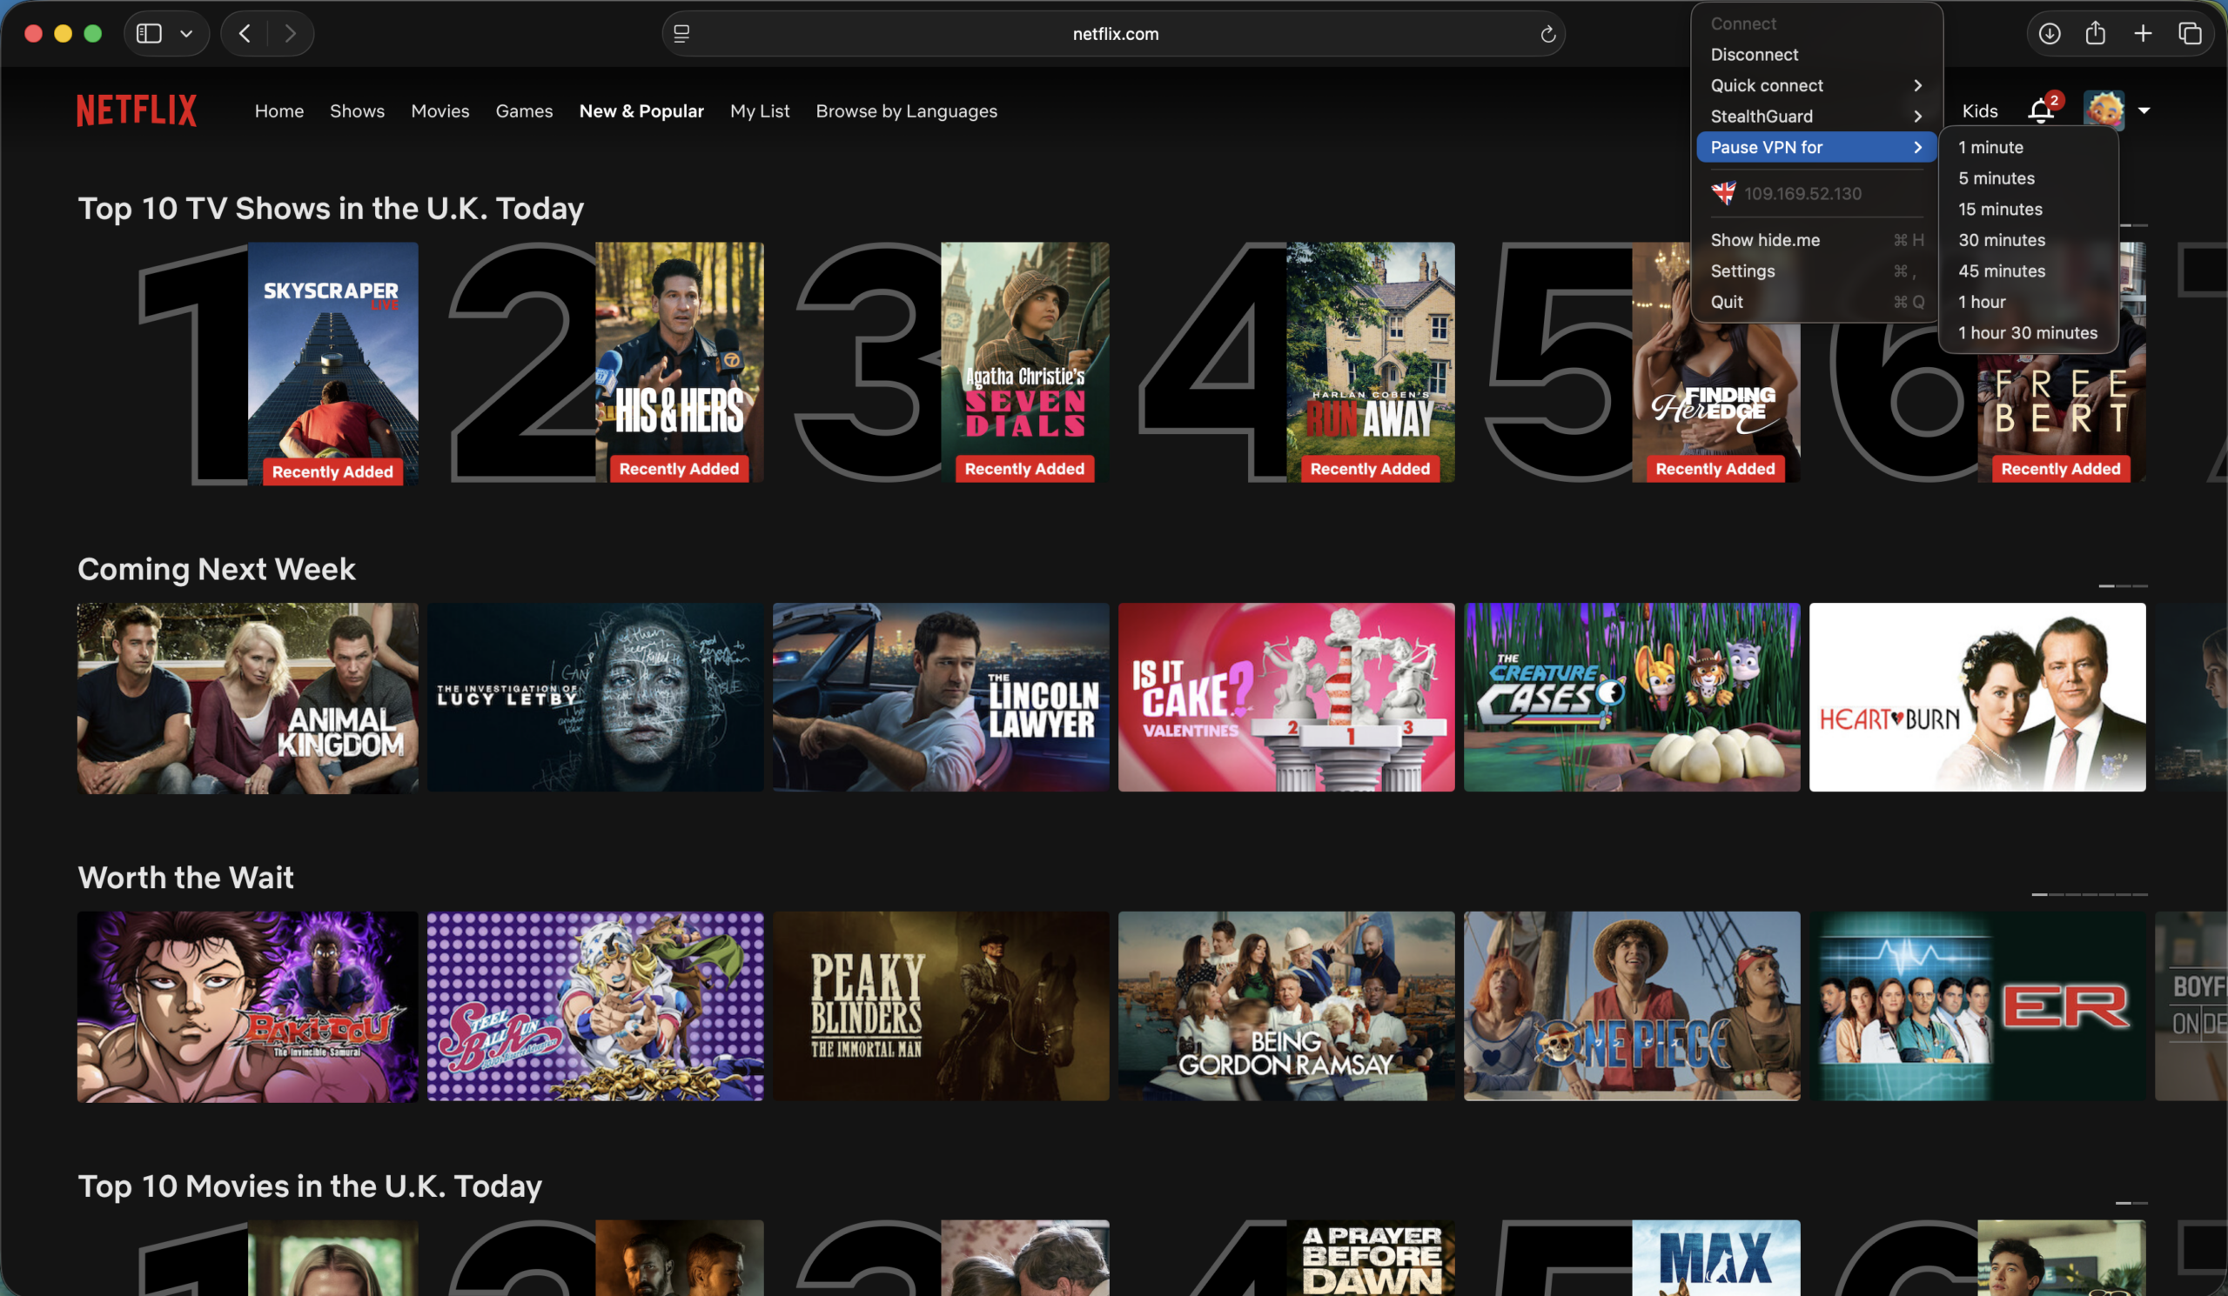Open the Being Gordon Ramsay thumbnail

point(1286,1007)
